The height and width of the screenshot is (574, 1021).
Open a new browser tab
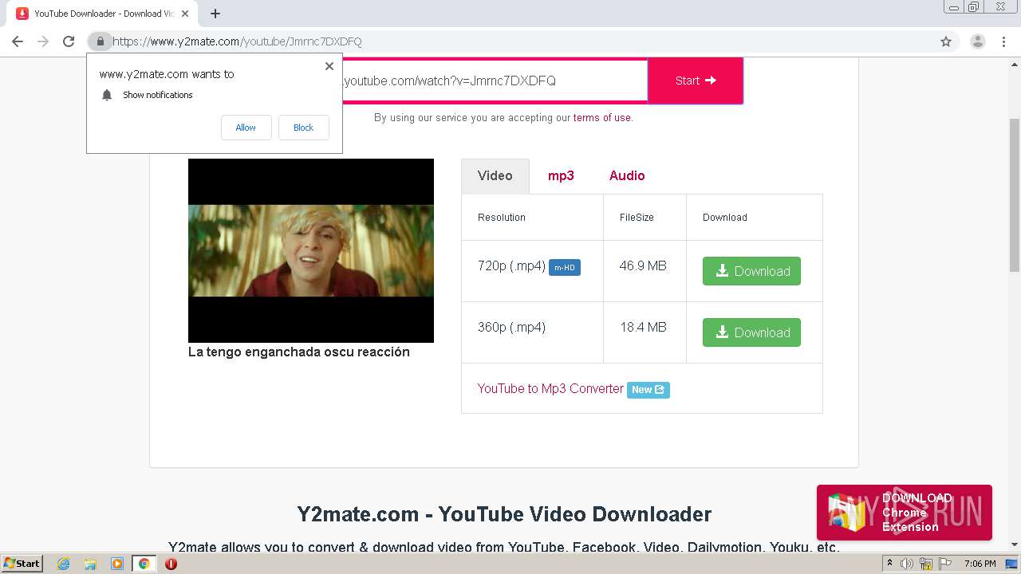(x=215, y=14)
